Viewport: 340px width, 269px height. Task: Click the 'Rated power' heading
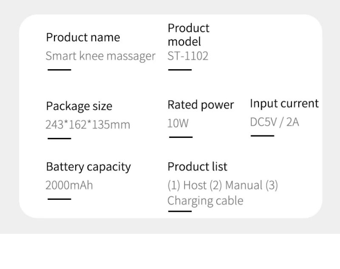[201, 105]
